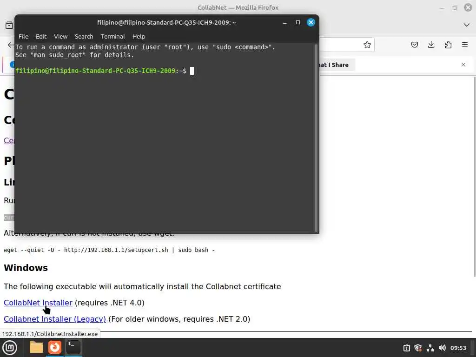Switch to Terminal via taskbar icon

click(x=73, y=347)
